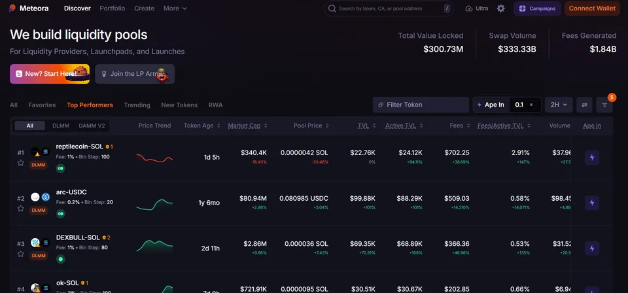This screenshot has width=628, height=293.
Task: Click the DLMM badge on arc-USDC
Action: tap(39, 210)
